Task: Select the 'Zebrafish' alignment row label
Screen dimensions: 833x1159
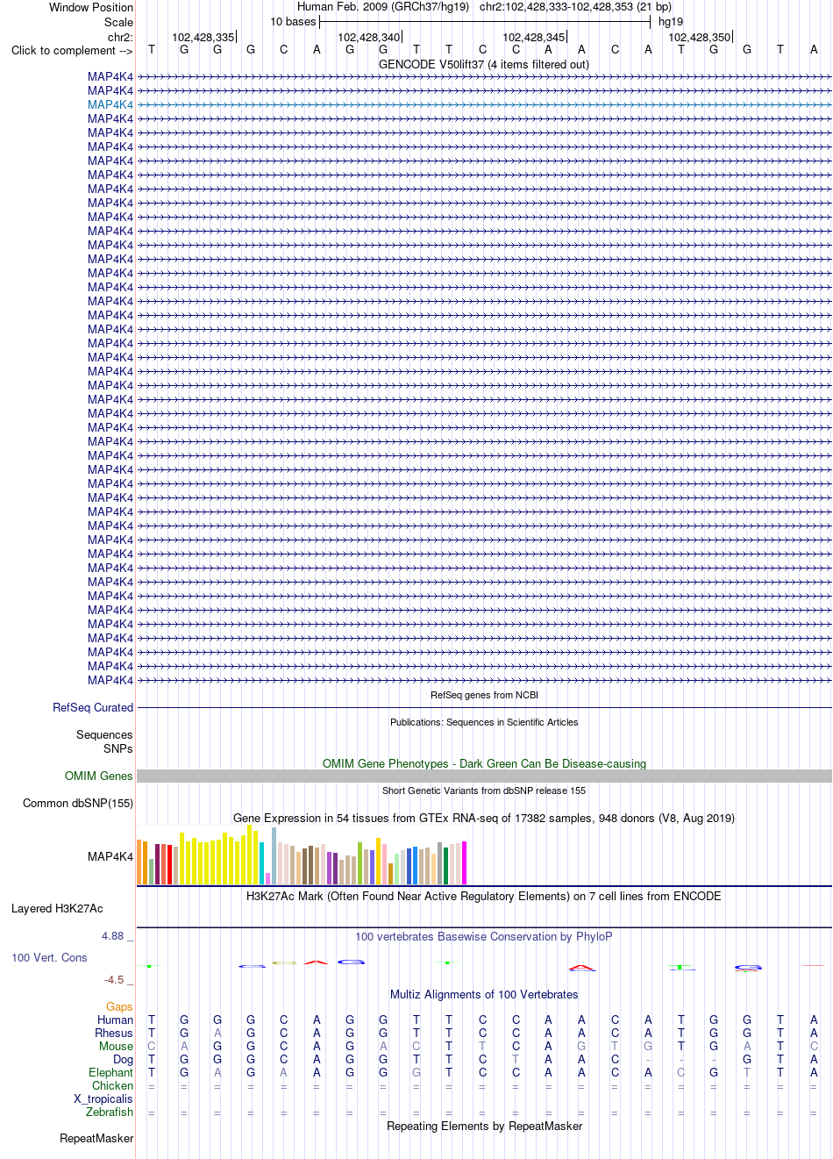Action: click(x=110, y=1112)
